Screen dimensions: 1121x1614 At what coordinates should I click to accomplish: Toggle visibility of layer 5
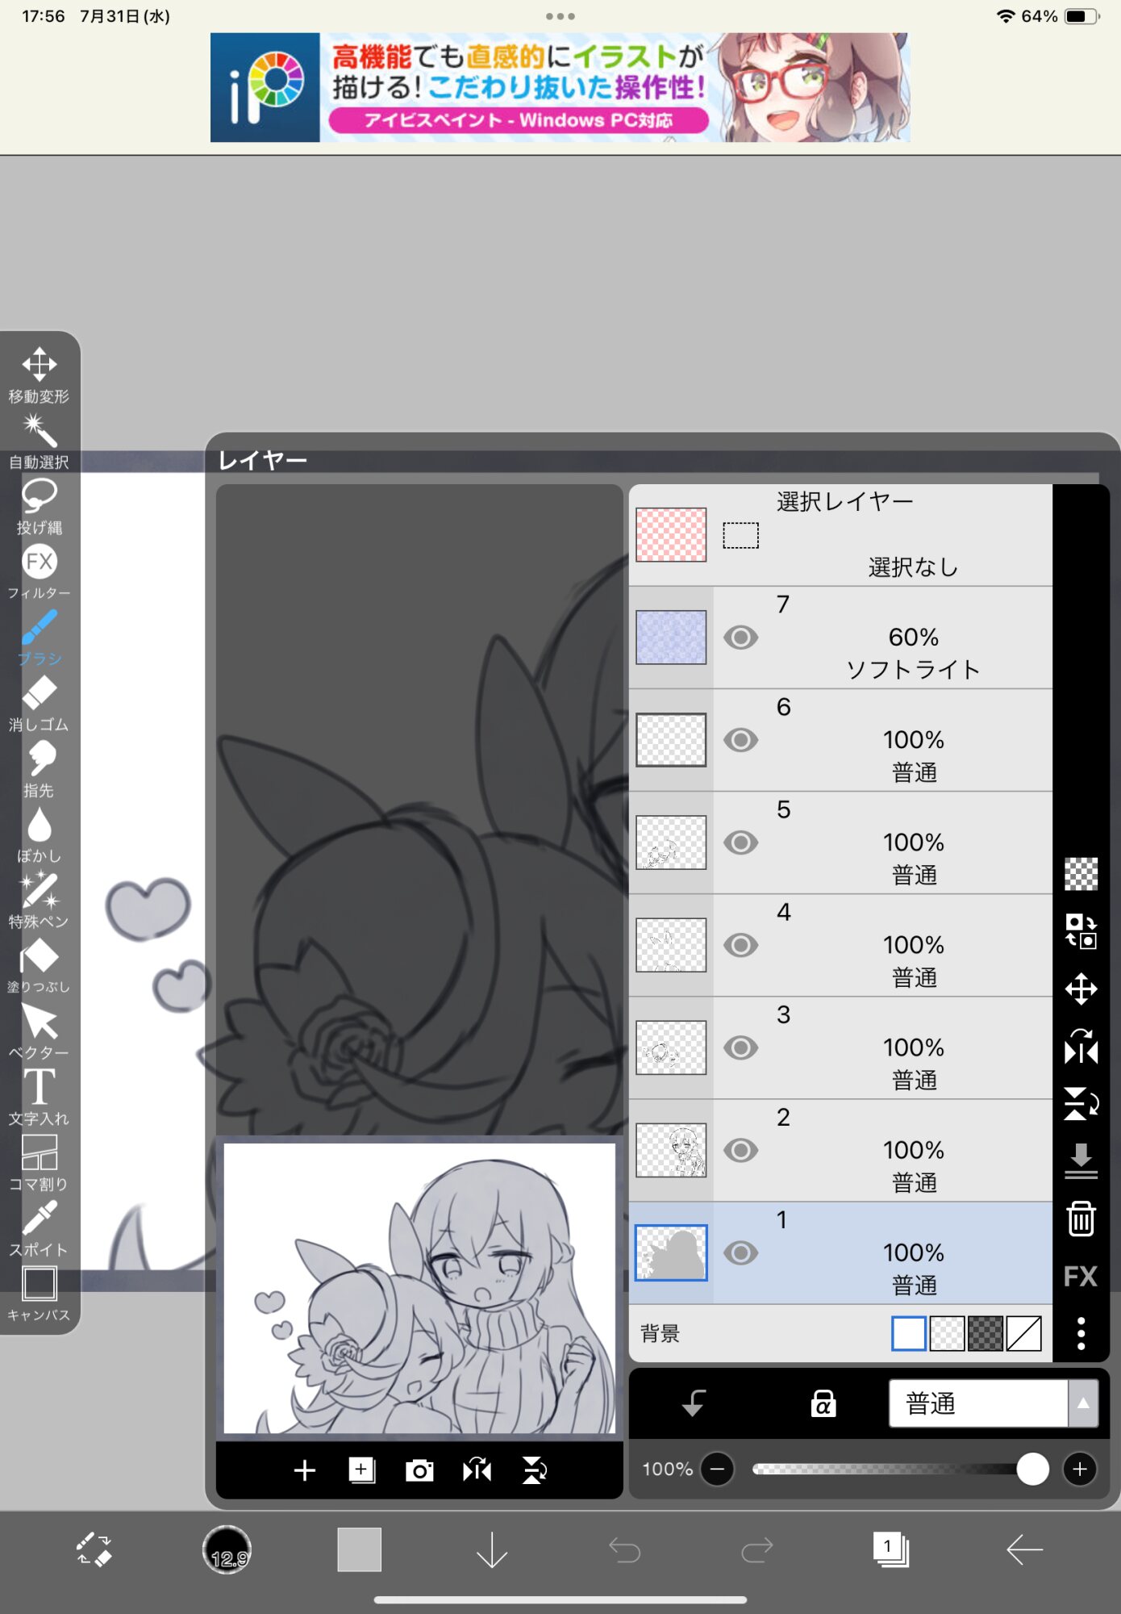pyautogui.click(x=740, y=843)
